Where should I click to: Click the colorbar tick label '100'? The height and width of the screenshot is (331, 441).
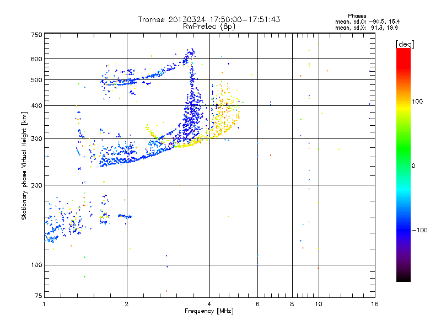[x=417, y=102]
